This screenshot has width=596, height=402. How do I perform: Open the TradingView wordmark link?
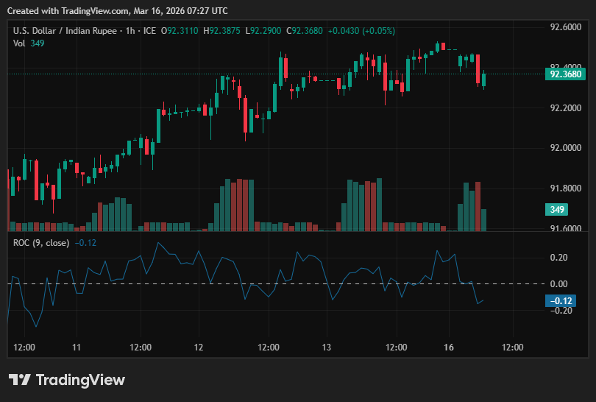(x=80, y=380)
